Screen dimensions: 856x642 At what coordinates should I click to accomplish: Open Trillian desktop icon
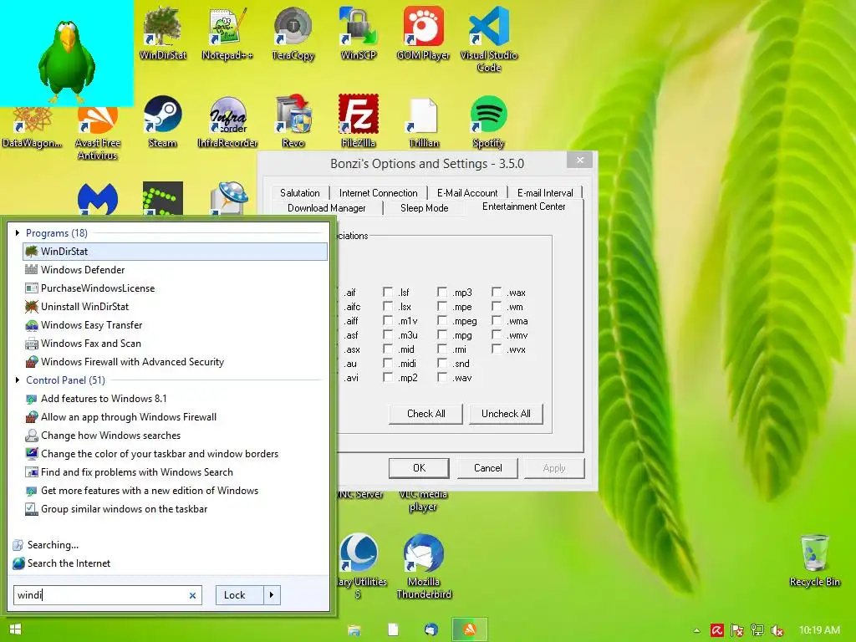(424, 121)
